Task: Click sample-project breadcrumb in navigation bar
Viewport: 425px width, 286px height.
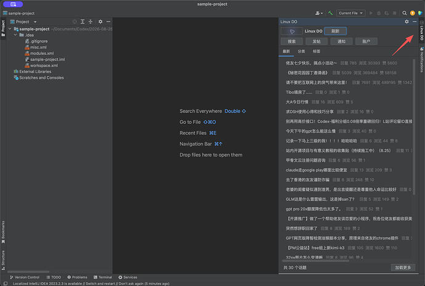Action: 18,13
